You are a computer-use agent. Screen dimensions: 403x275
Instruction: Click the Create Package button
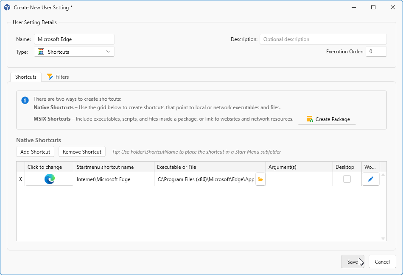pyautogui.click(x=327, y=119)
